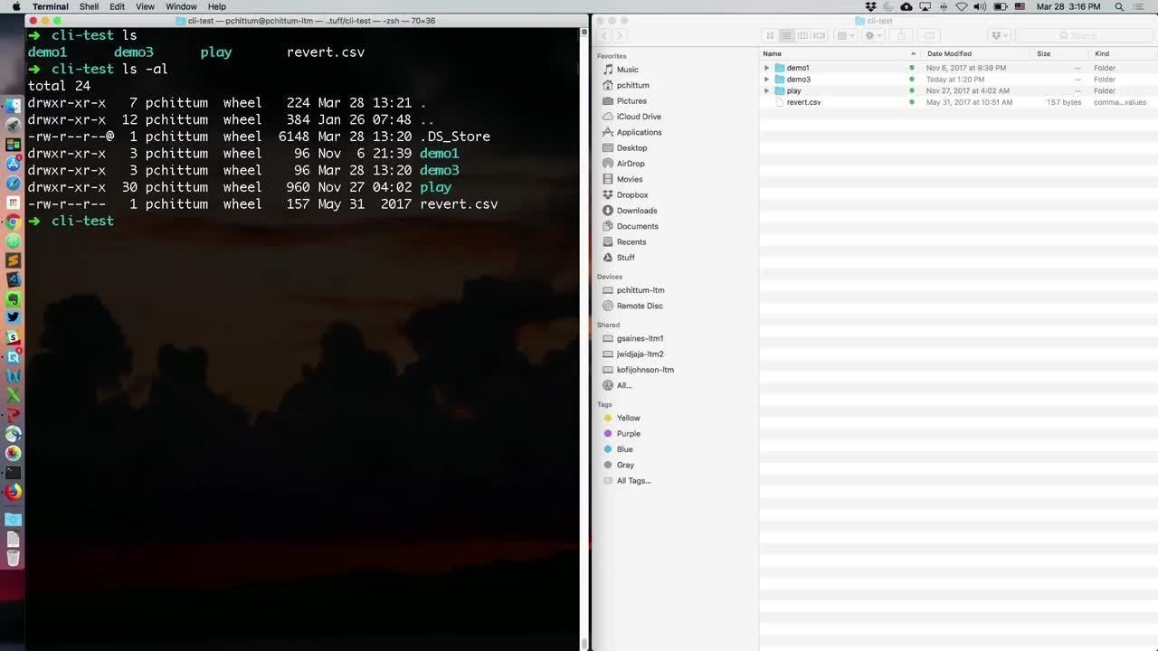Open the Edit menu

click(x=118, y=6)
